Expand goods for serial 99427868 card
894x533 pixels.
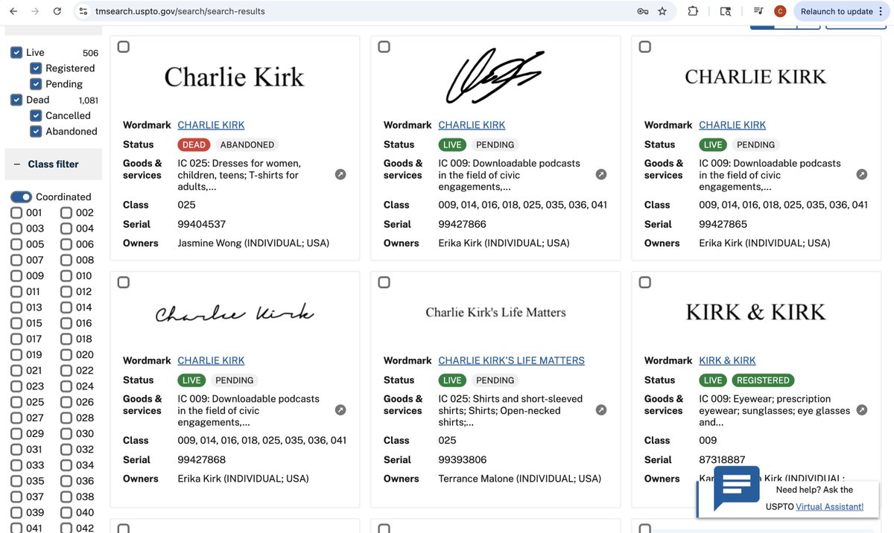pos(340,409)
